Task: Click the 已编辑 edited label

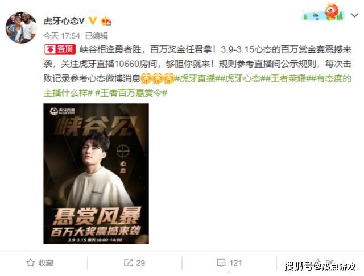Action: point(97,36)
